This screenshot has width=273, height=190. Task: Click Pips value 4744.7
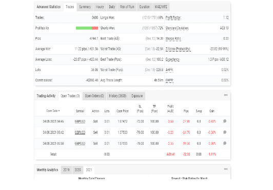pos(94,39)
